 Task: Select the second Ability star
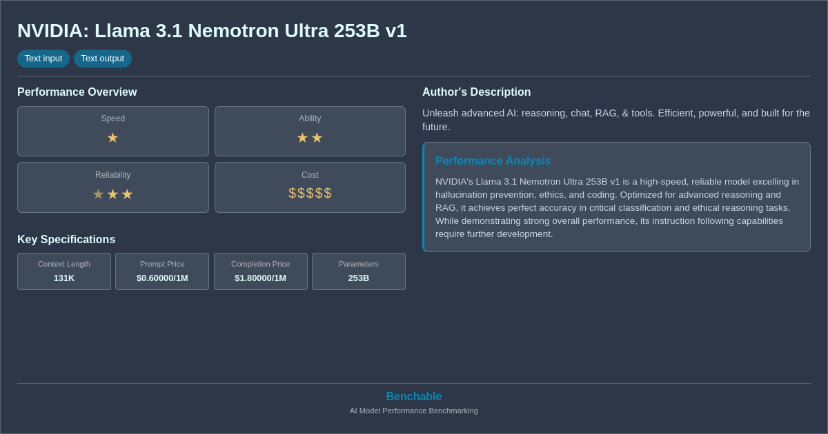[x=317, y=138]
